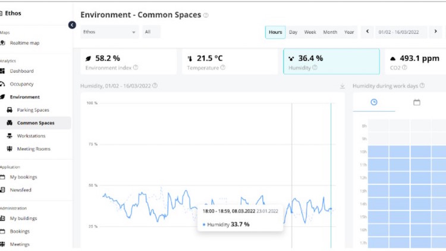Click the info icon beside the page title
446x251 pixels.
(x=206, y=15)
